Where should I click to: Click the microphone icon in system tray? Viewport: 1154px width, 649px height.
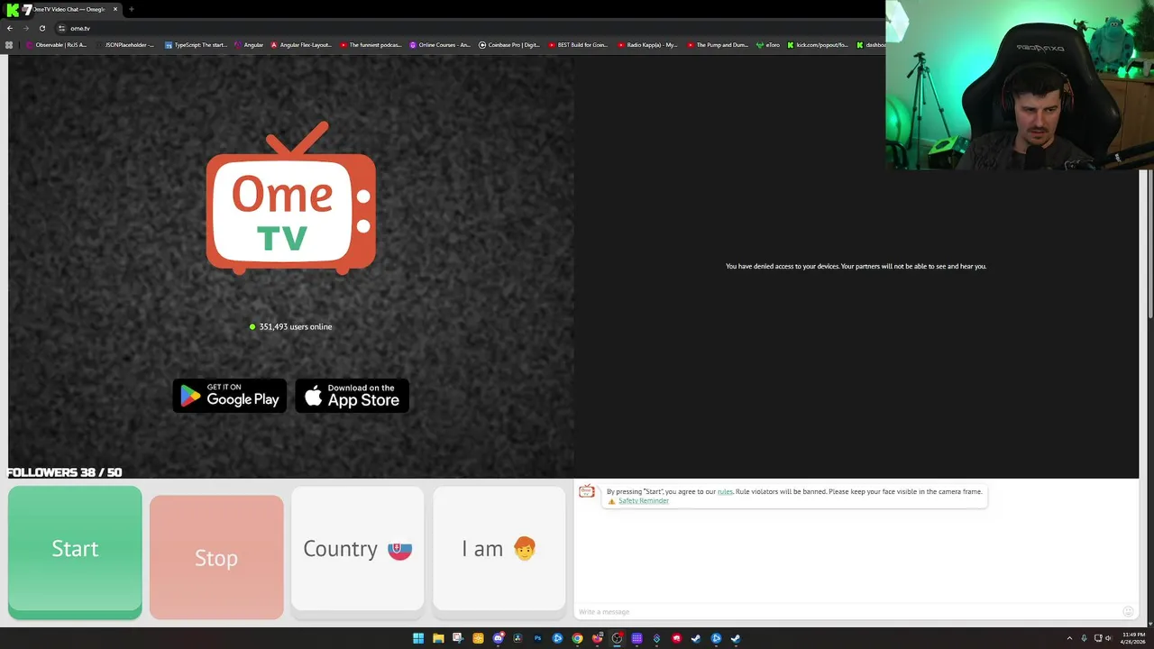[x=1084, y=638]
